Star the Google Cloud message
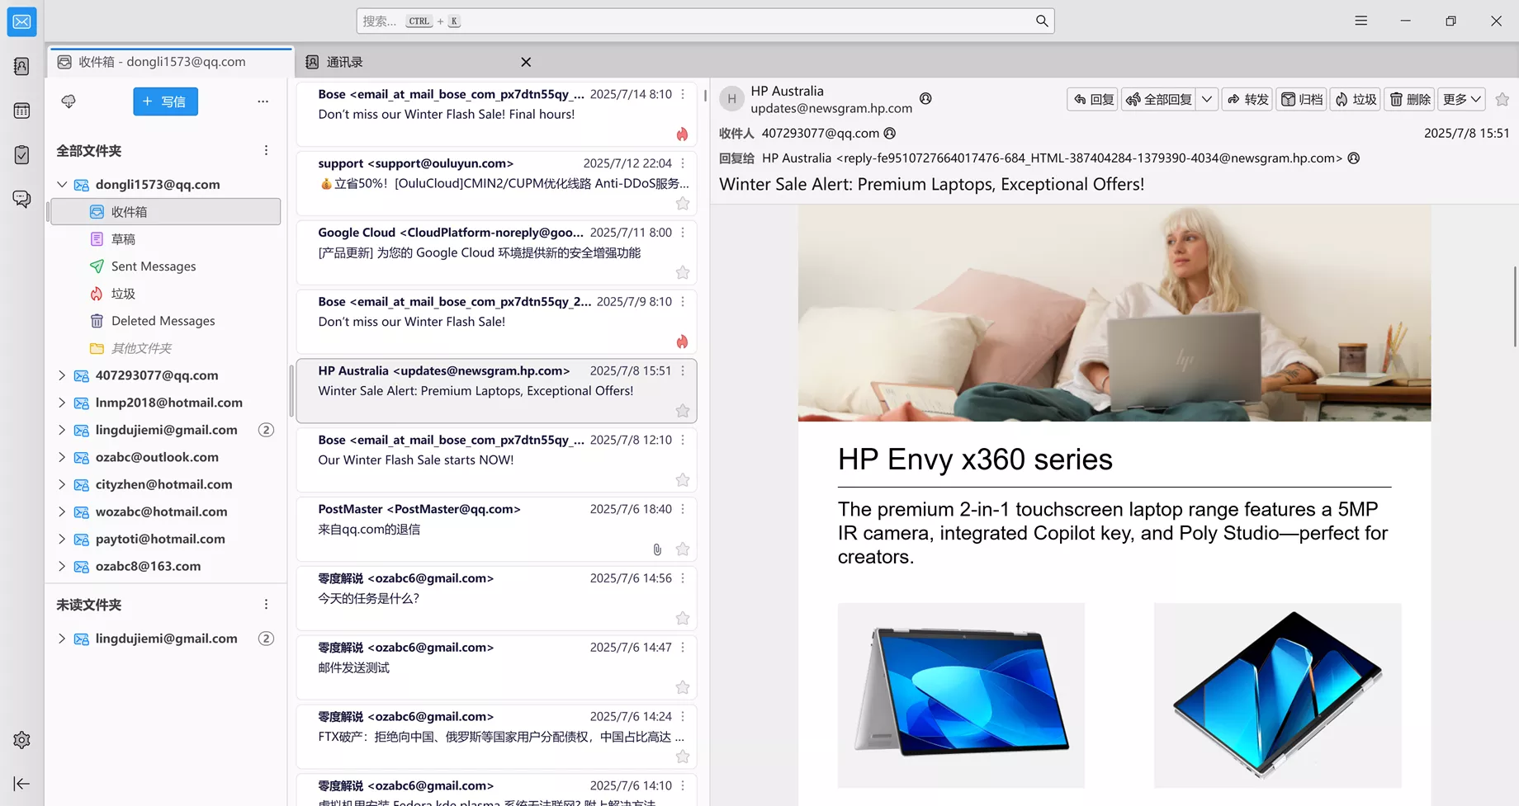The width and height of the screenshot is (1519, 806). pyautogui.click(x=683, y=272)
